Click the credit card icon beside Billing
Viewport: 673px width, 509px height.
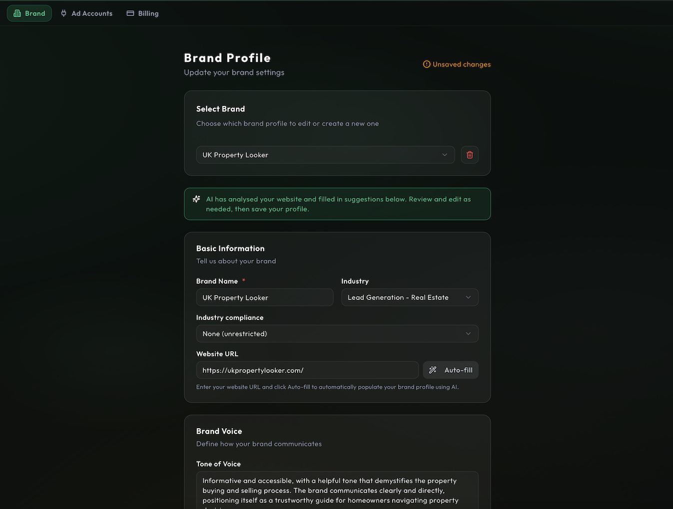tap(130, 13)
